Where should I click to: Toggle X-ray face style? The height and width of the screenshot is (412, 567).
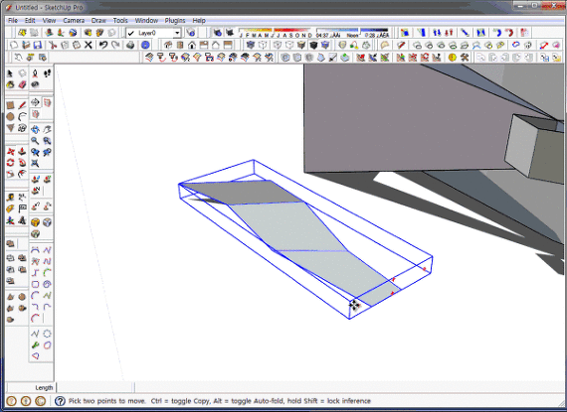(251, 45)
